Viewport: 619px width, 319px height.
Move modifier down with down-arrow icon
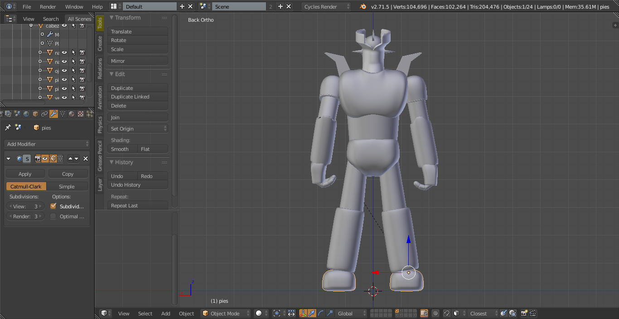pos(76,159)
